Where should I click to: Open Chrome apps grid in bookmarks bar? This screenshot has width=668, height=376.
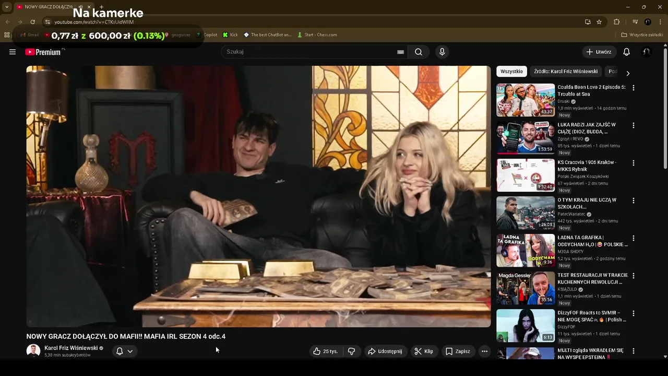point(7,35)
